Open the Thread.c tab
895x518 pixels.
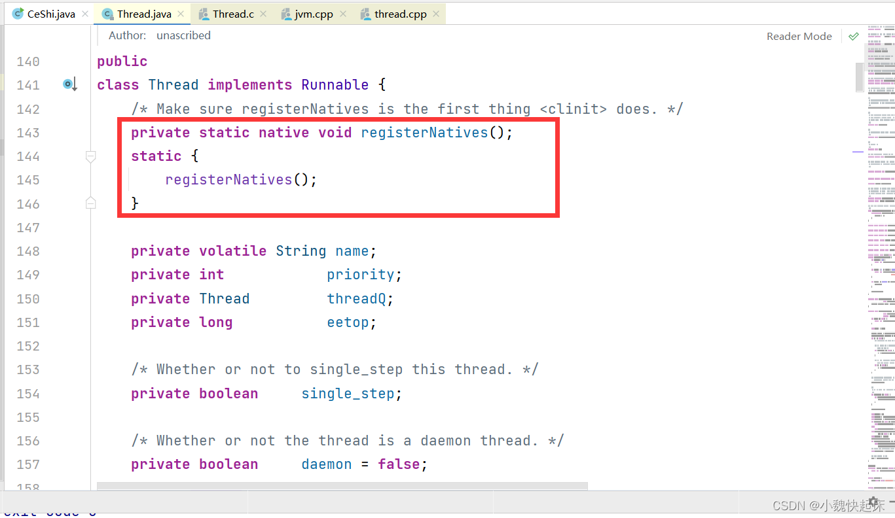(233, 14)
